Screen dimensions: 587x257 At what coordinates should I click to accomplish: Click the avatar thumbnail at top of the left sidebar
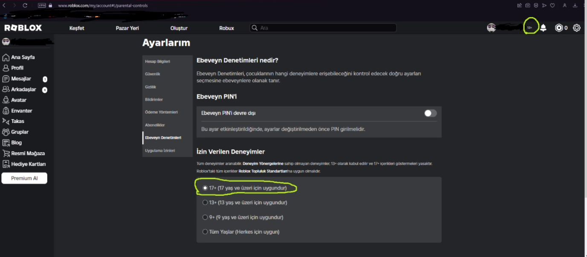click(x=6, y=42)
